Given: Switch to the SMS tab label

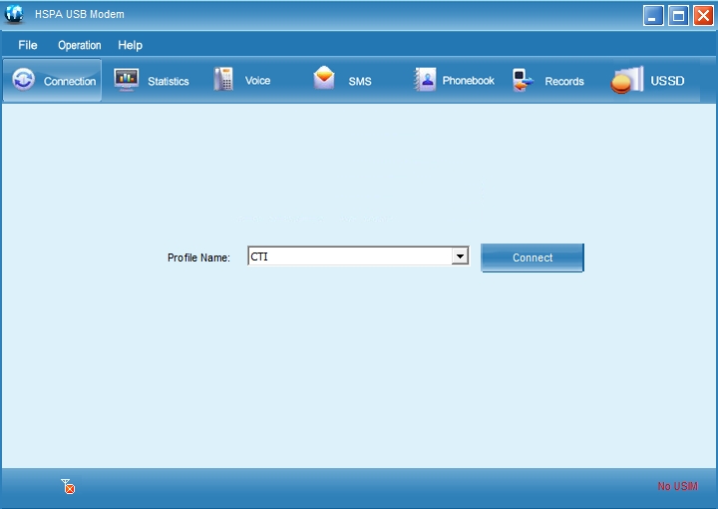Looking at the screenshot, I should coord(359,81).
